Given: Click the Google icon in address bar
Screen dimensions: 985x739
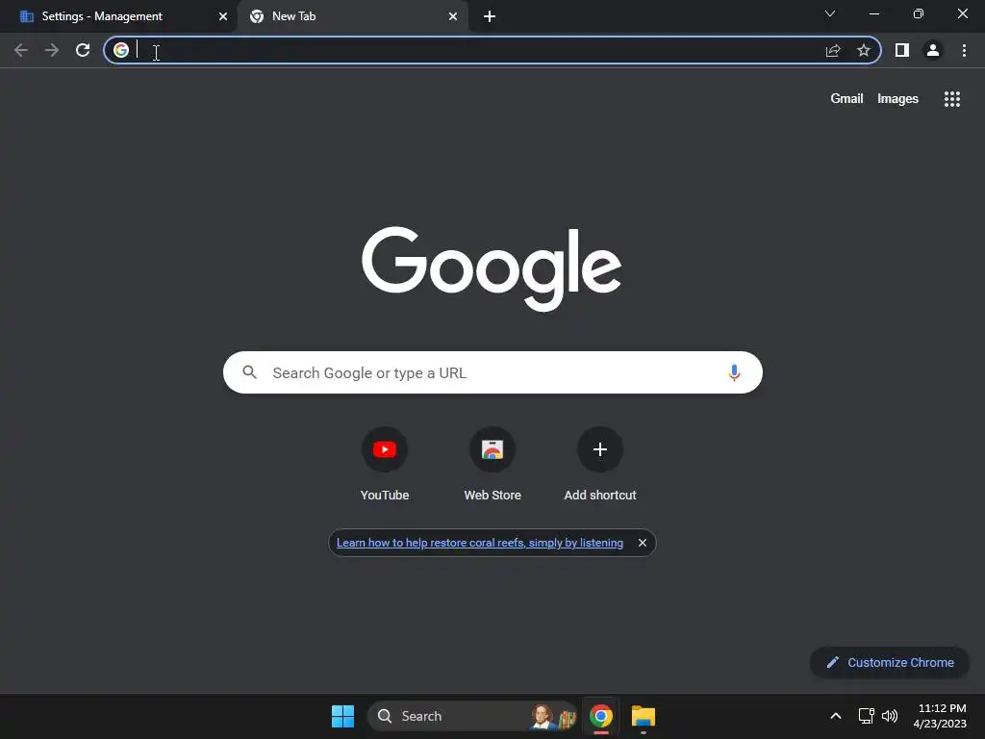Looking at the screenshot, I should point(121,50).
